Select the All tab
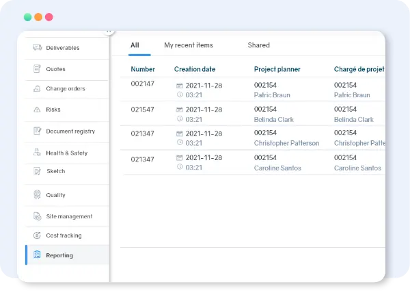410x295 pixels. coord(135,45)
